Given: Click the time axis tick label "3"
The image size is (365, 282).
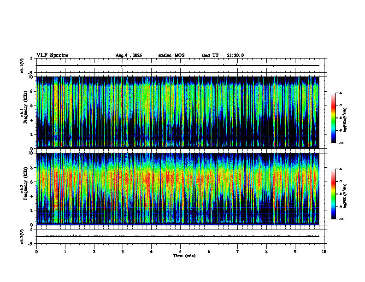Looking at the screenshot, I should coord(123,252).
